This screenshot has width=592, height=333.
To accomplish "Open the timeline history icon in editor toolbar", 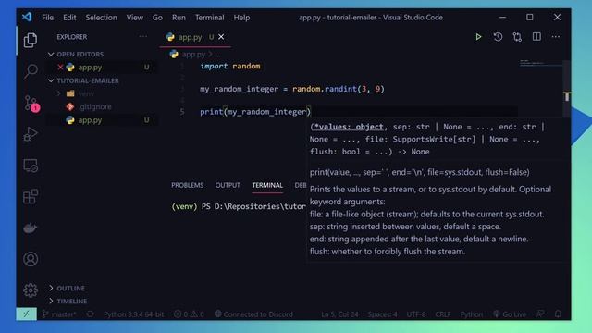I will tap(498, 37).
